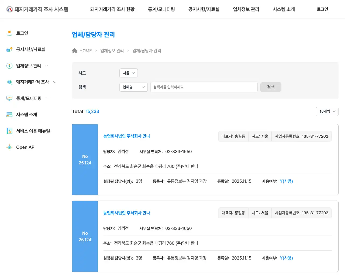Expand the 통계/모니터링 sidebar submenu
This screenshot has width=345, height=276.
[48, 98]
